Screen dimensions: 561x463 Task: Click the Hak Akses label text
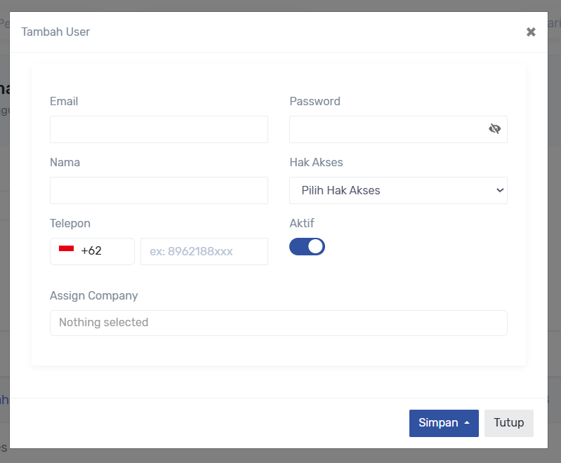click(x=316, y=162)
